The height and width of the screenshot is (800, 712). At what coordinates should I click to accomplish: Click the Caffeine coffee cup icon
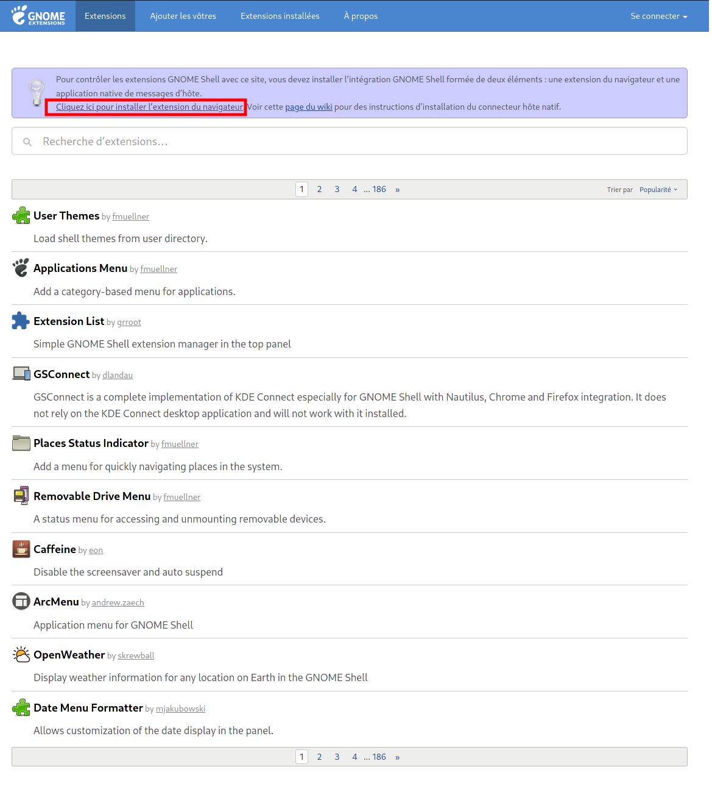tap(21, 549)
